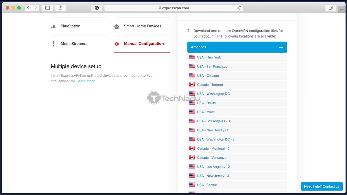Click the flag next to Canada - Montreal - 2

[x=192, y=148]
